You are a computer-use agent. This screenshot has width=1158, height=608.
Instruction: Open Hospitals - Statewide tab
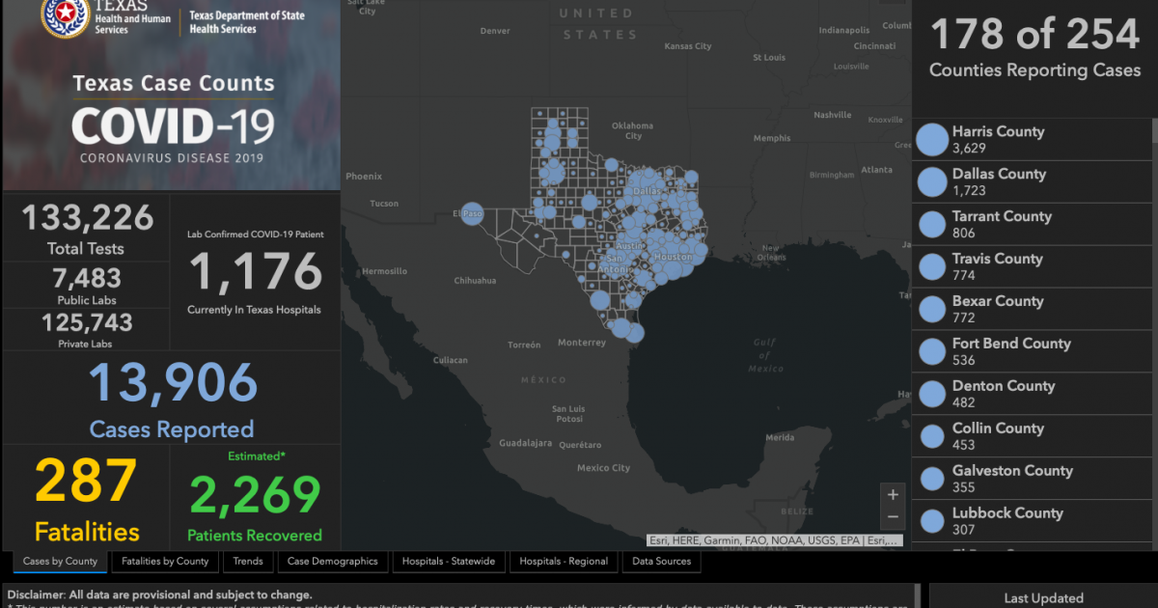(x=449, y=562)
